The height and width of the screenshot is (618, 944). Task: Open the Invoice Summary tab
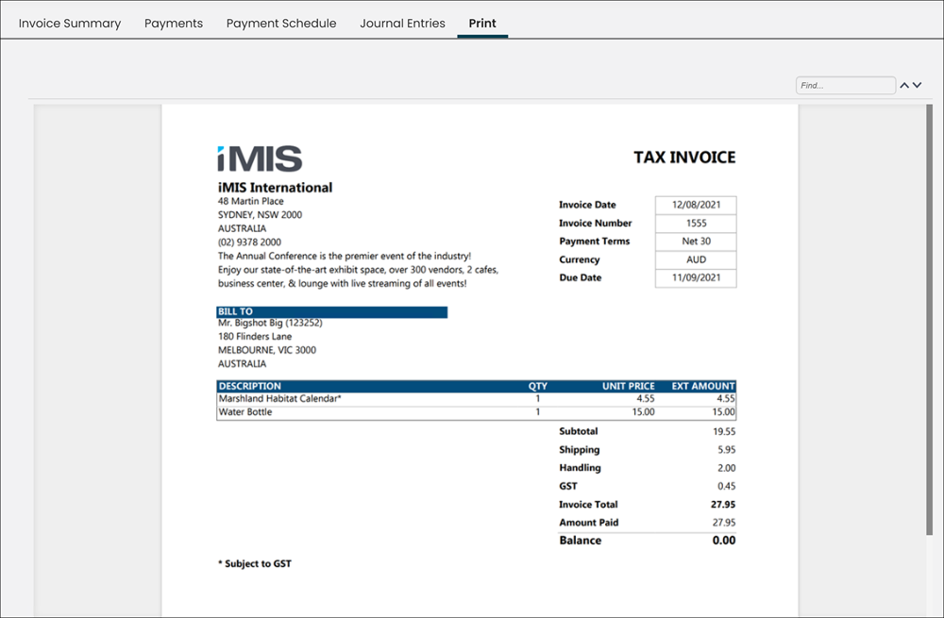(69, 23)
